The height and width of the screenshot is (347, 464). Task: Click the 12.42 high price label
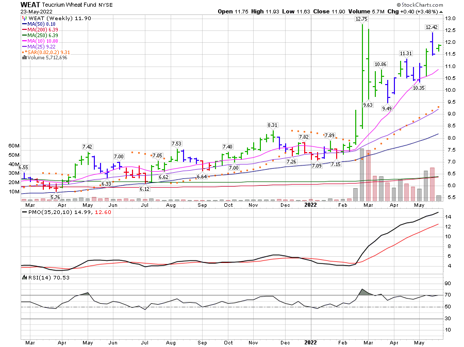pos(432,27)
